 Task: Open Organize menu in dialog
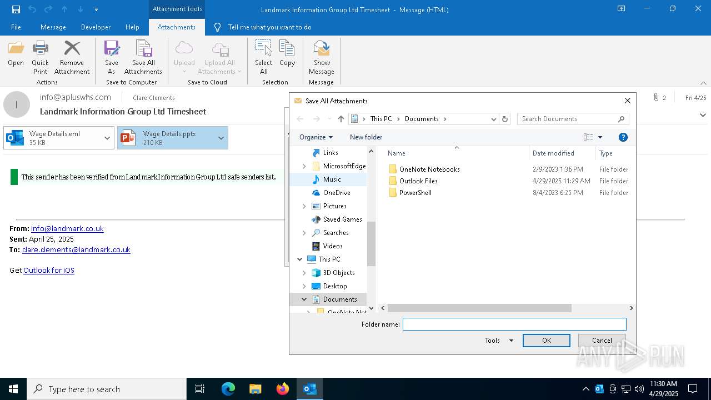click(316, 137)
